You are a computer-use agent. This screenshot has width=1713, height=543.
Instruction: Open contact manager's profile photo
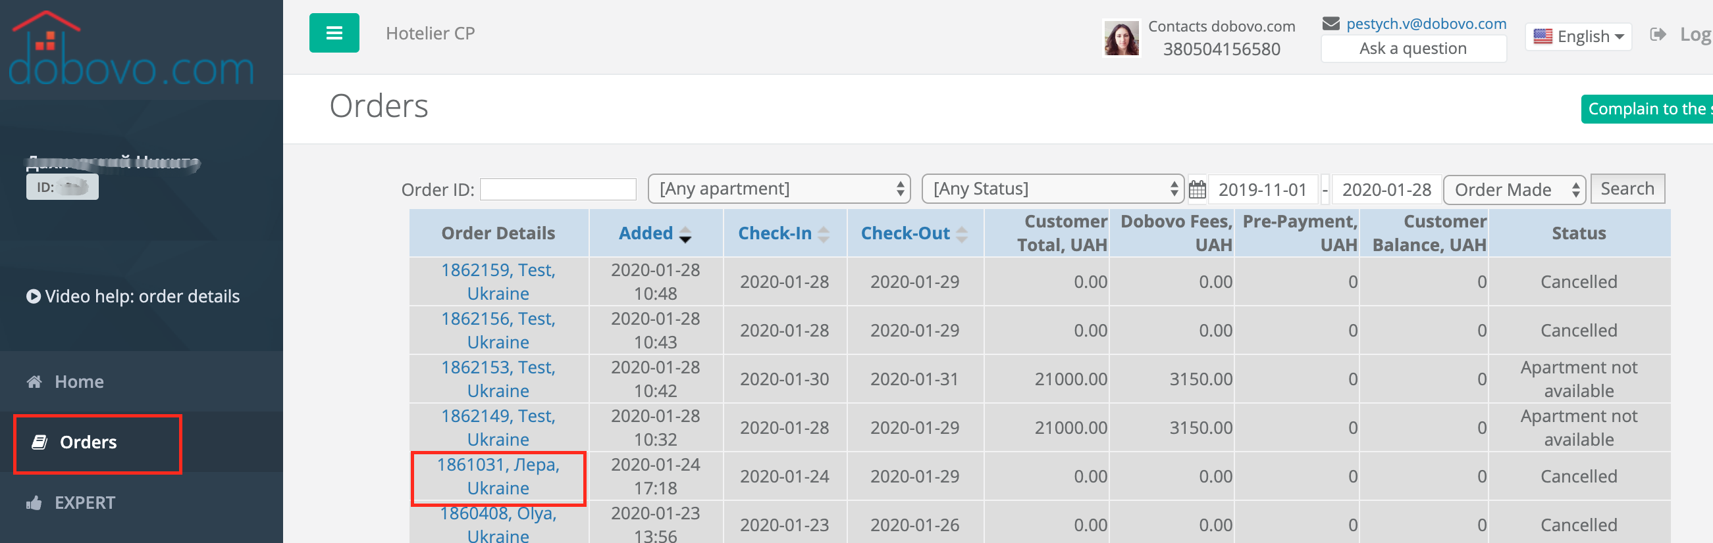1121,38
